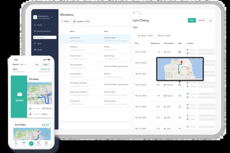Tap the Home icon in phone navigation
The image size is (230, 153).
[16, 143]
